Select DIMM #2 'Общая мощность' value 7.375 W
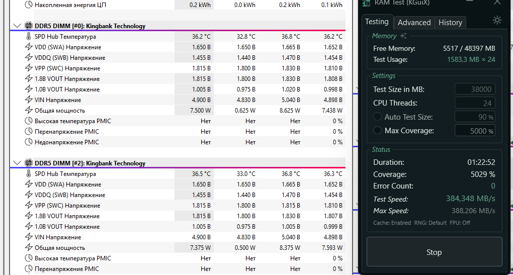Viewport: 513px width, 275px height. click(x=200, y=247)
